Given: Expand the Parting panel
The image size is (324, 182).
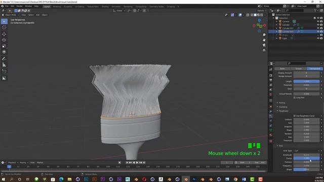Looking at the screenshot, I should tap(282, 103).
